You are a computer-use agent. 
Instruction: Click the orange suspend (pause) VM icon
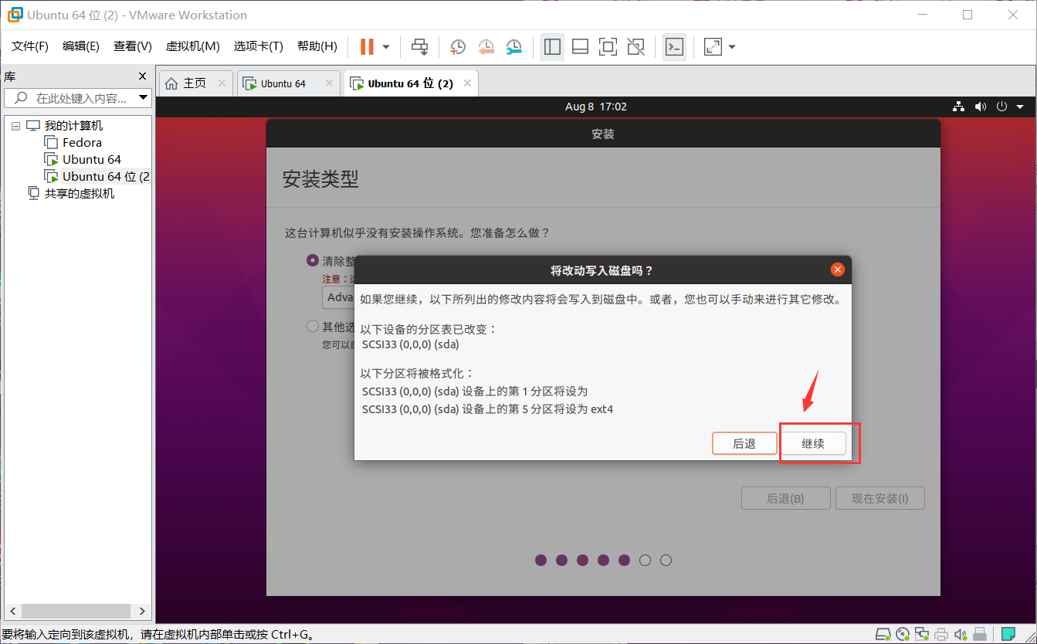[x=367, y=47]
